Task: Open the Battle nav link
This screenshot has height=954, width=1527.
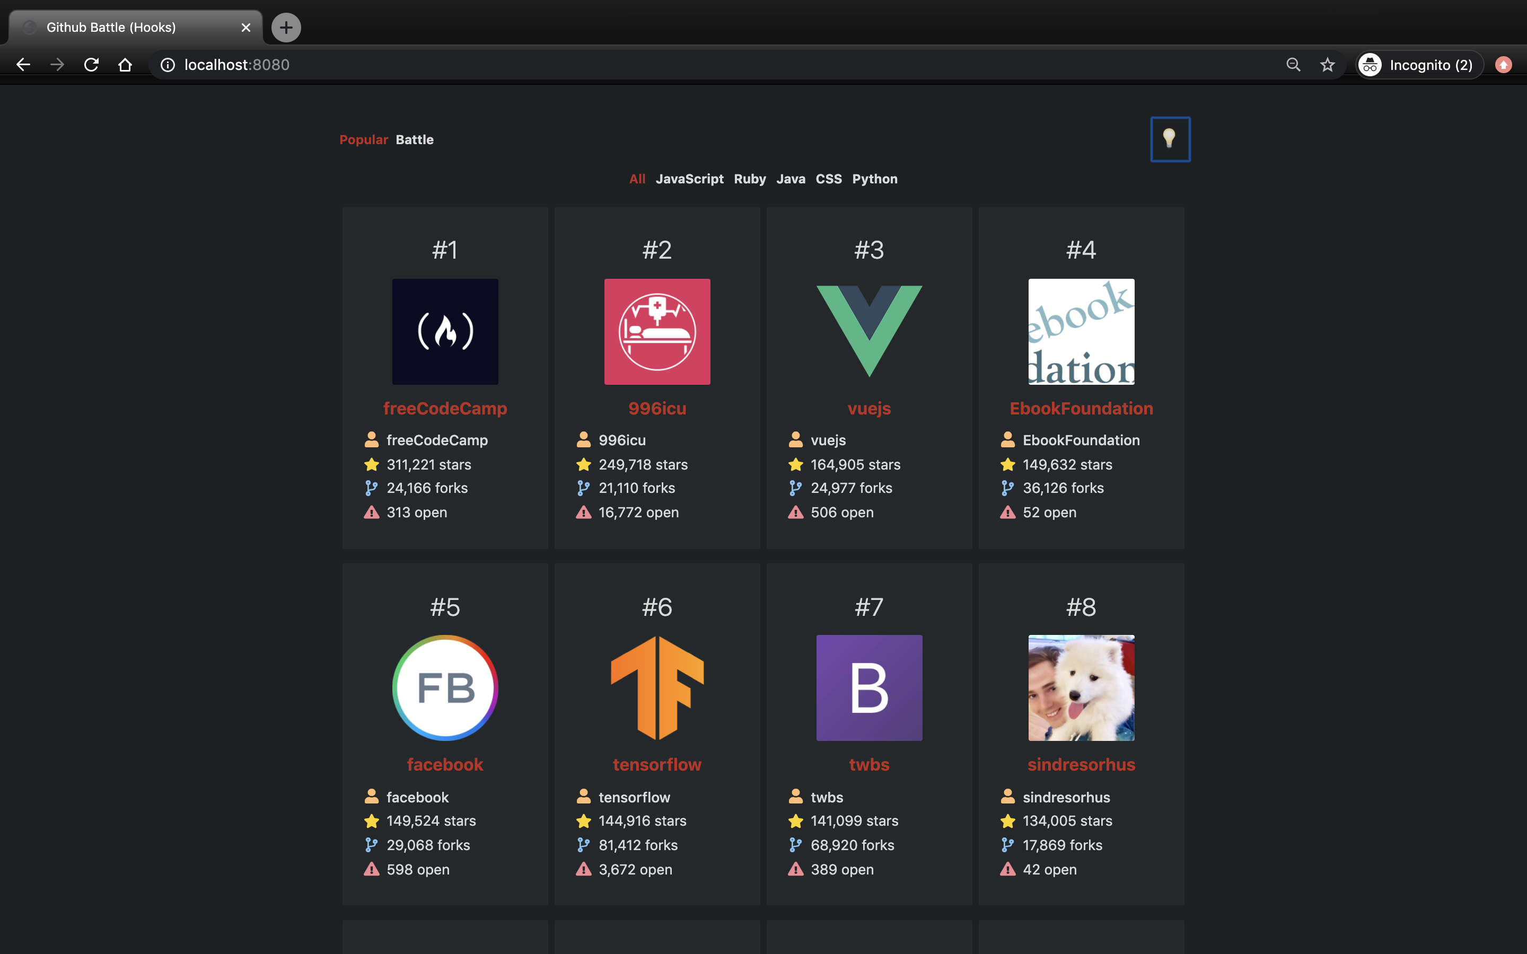Action: 415,139
